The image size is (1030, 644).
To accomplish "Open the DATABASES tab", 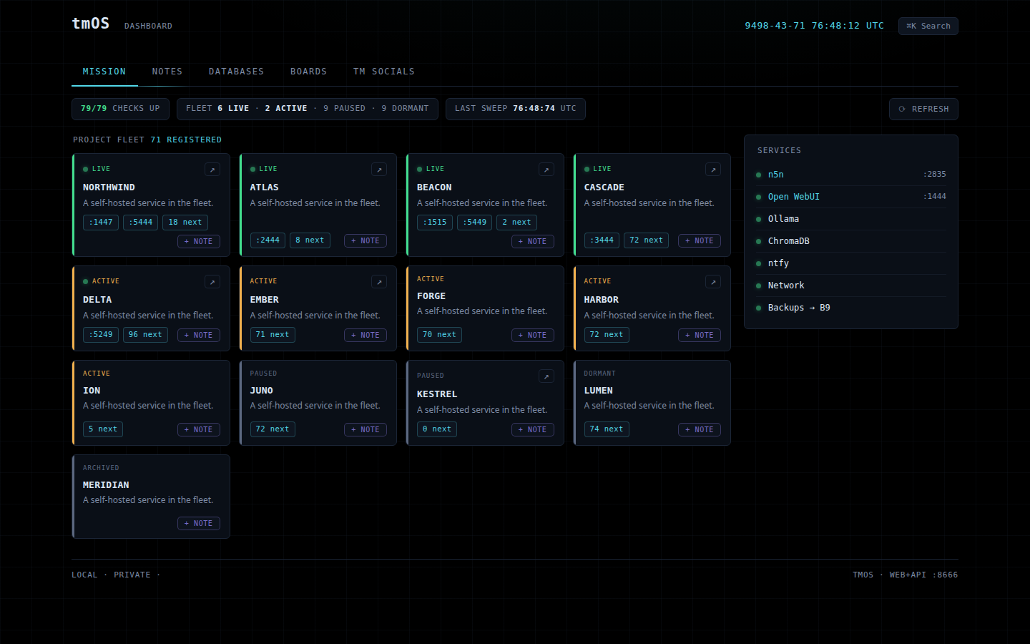I will click(x=236, y=72).
